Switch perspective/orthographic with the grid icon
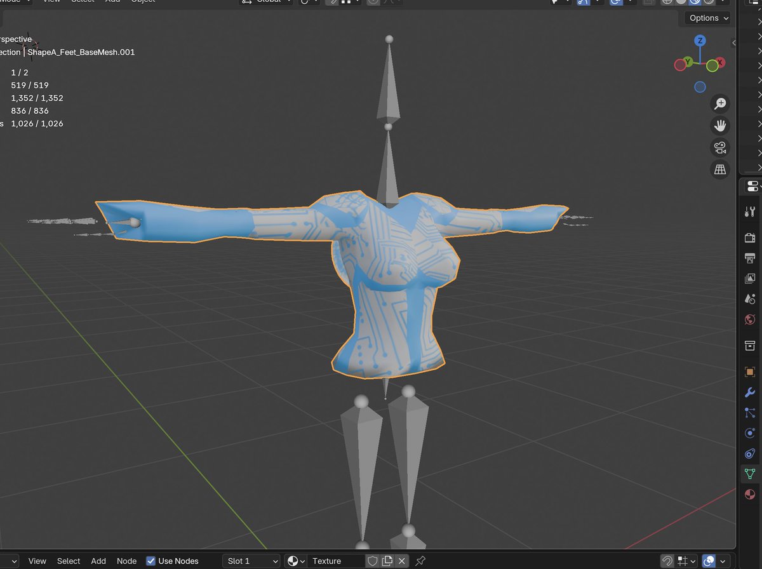This screenshot has height=569, width=762. point(720,170)
